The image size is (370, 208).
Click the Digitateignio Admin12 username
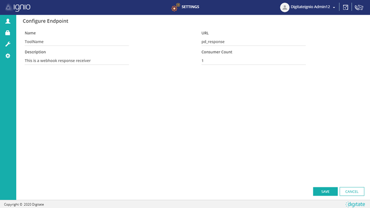310,7
